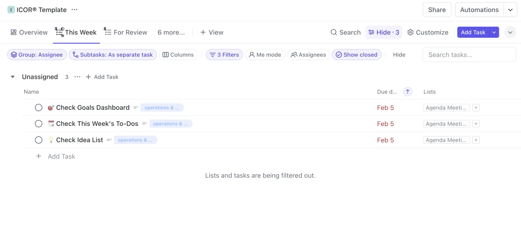The image size is (521, 251).
Task: Click the Share button
Action: pos(437,10)
